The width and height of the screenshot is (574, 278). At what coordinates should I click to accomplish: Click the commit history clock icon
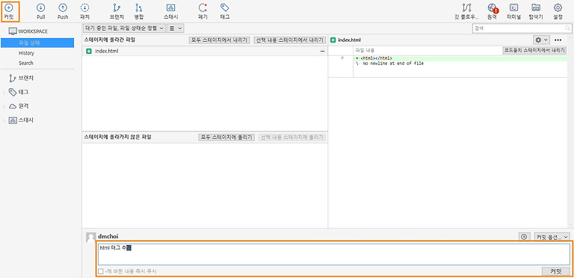coord(524,237)
